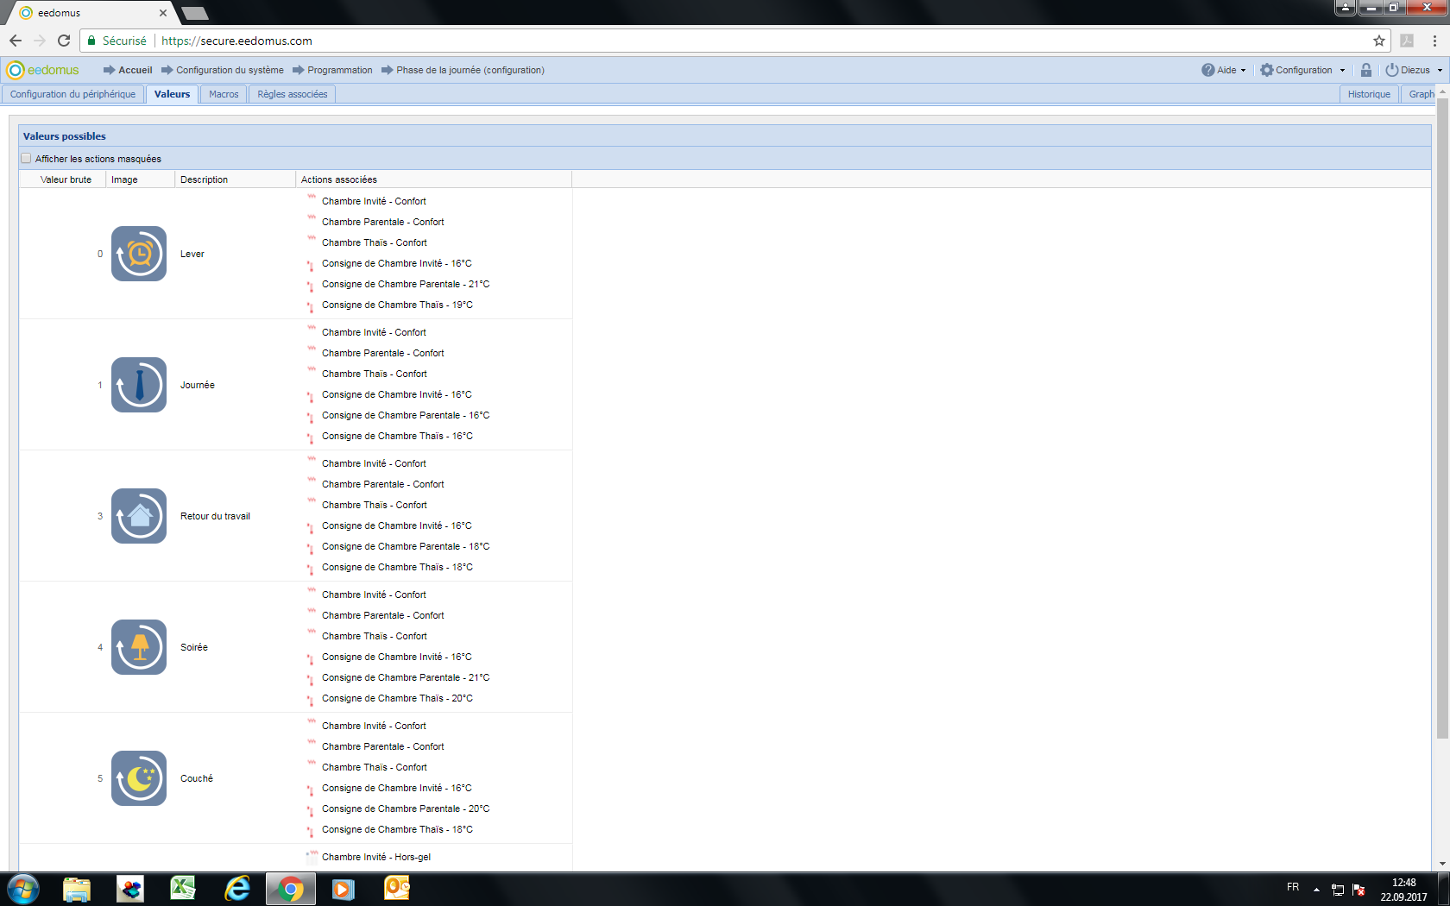Click the Historique button
The width and height of the screenshot is (1450, 906).
1369,94
